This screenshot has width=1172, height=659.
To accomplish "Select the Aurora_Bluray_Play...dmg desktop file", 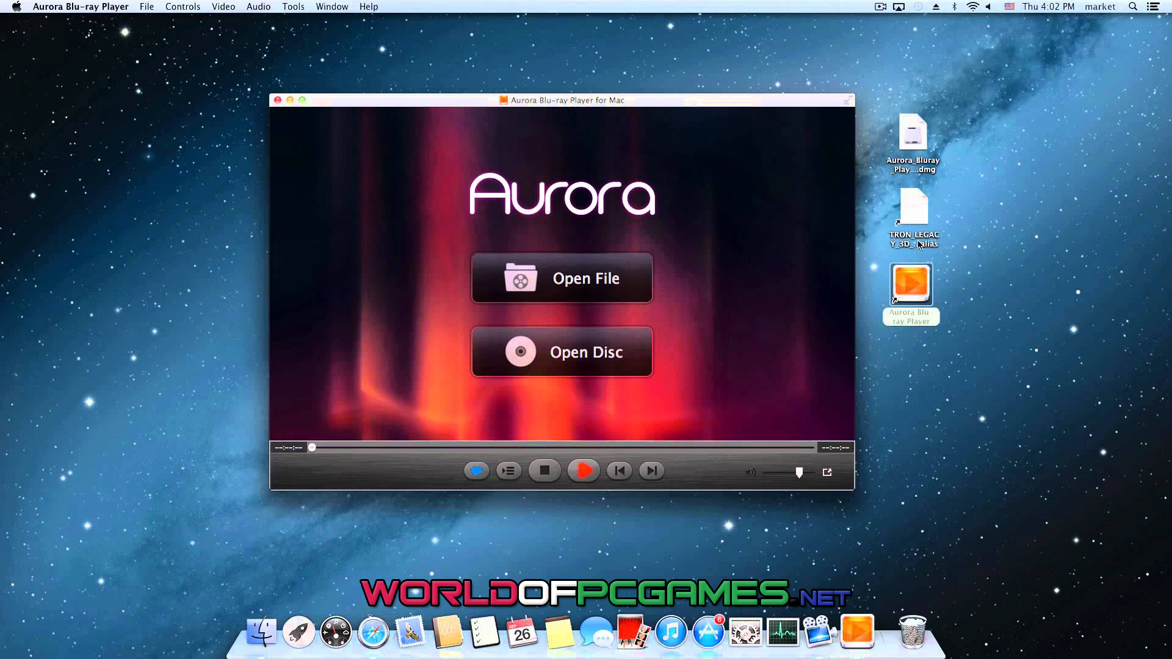I will pos(913,143).
